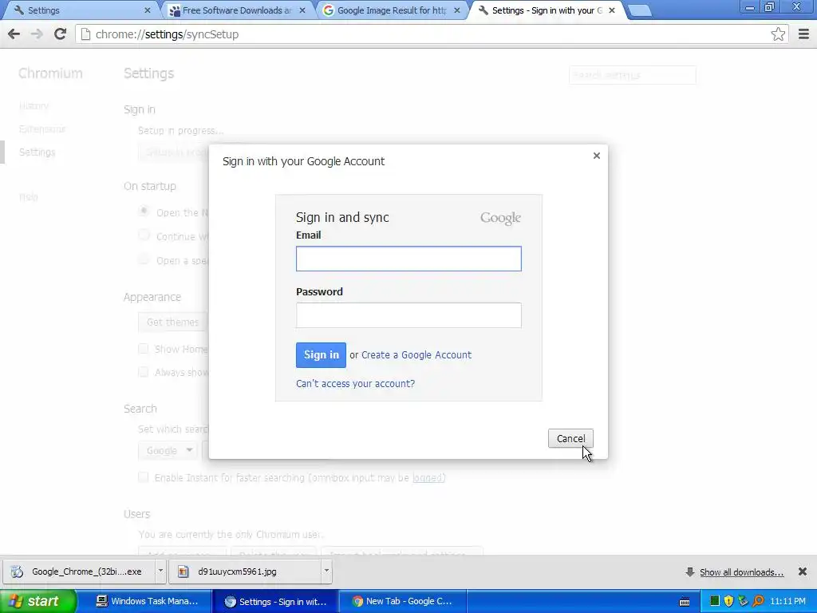Viewport: 817px width, 613px height.
Task: Click the yellow shield tray icon
Action: point(728,601)
